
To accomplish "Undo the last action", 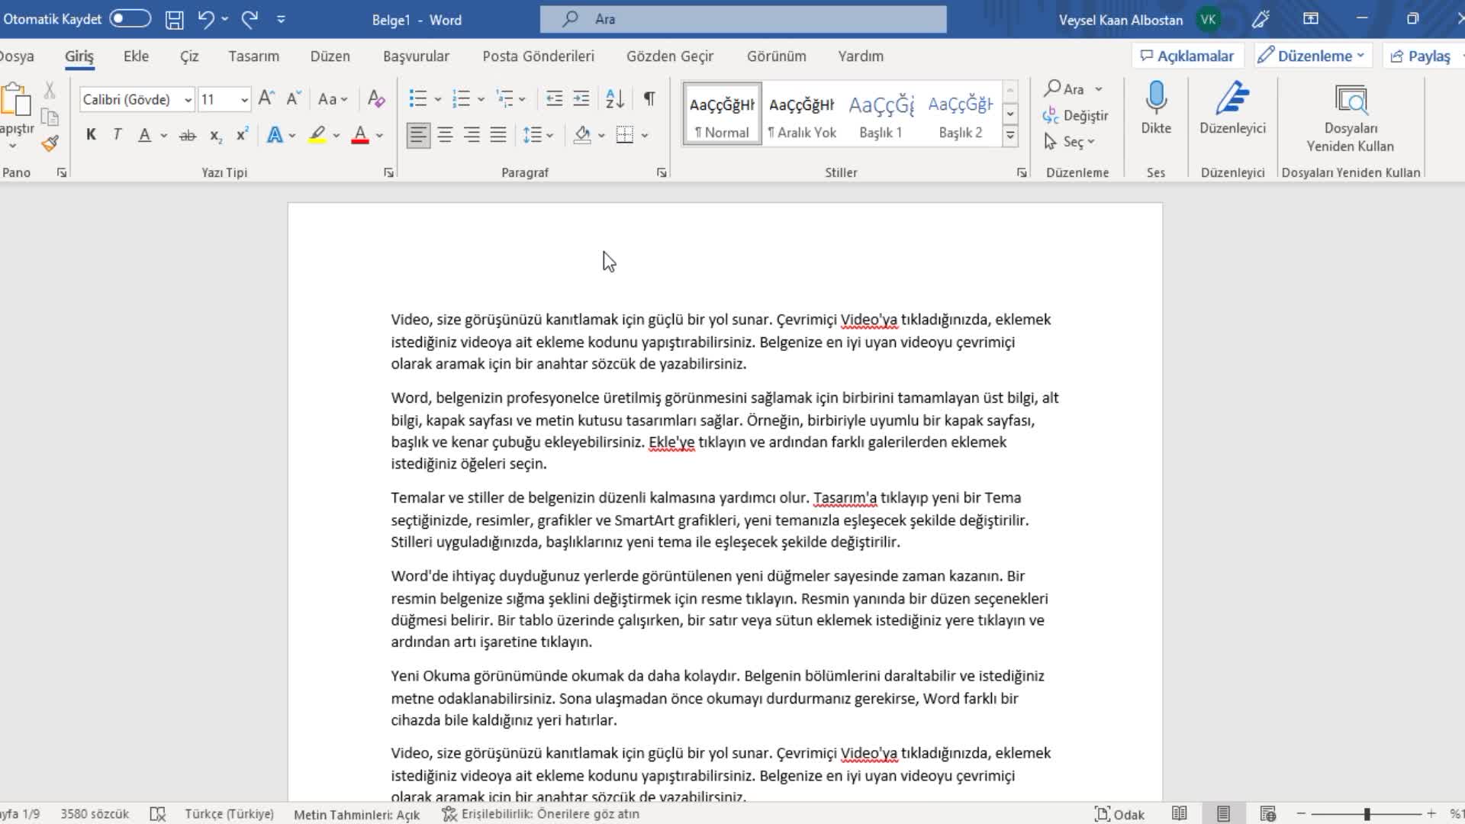I will click(x=205, y=20).
